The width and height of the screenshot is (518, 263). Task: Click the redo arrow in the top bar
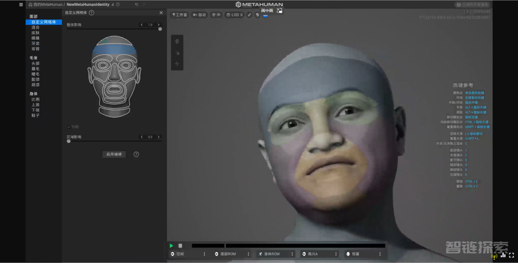point(144,5)
